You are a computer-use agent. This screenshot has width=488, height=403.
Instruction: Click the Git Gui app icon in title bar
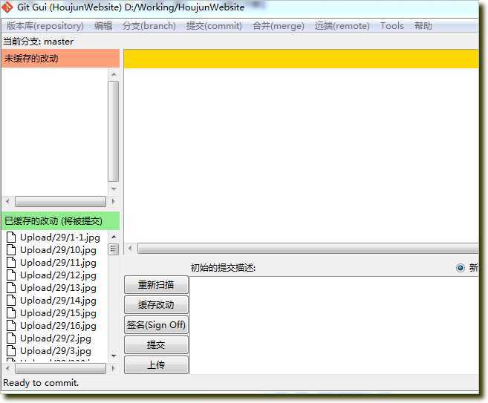(7, 7)
